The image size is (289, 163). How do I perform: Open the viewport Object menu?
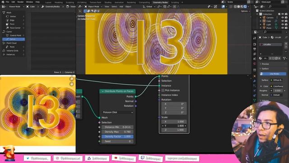(128, 7)
